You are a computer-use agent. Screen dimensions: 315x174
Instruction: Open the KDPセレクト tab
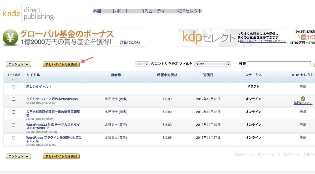pos(189,11)
